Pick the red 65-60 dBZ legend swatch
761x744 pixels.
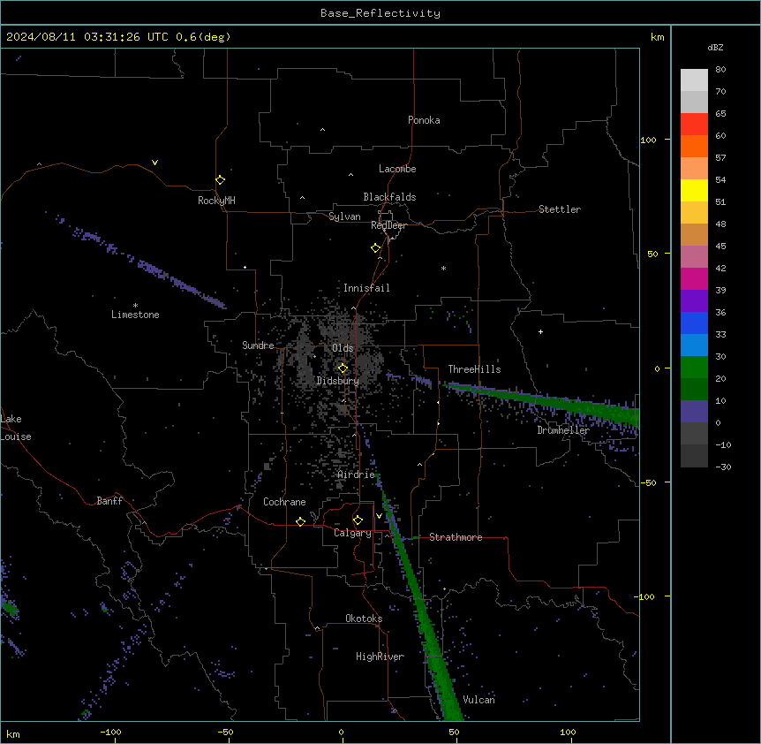[694, 125]
